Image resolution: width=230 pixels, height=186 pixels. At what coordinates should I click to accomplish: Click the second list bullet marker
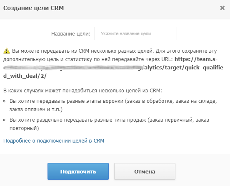5,120
